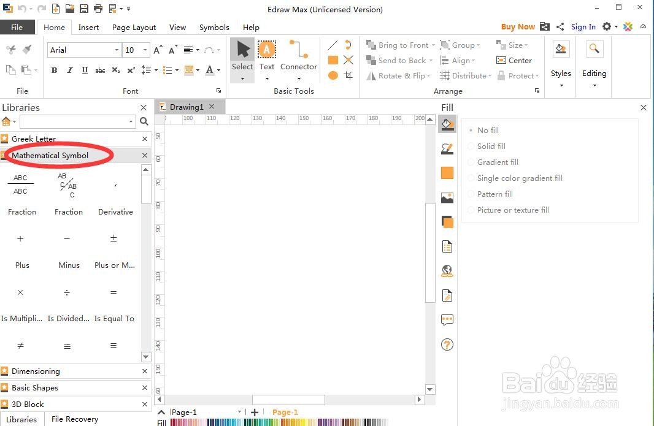
Task: Open the picture panel icon
Action: click(x=447, y=197)
